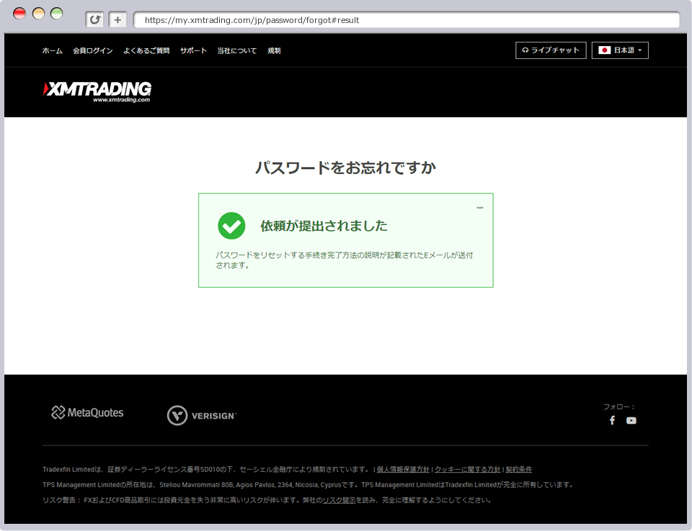692x531 pixels.
Task: Click the headset icon on ライブチャット button
Action: 524,50
